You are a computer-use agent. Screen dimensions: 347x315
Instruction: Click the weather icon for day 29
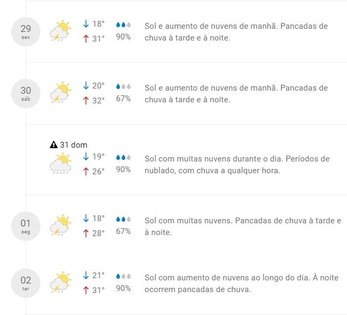tap(61, 31)
